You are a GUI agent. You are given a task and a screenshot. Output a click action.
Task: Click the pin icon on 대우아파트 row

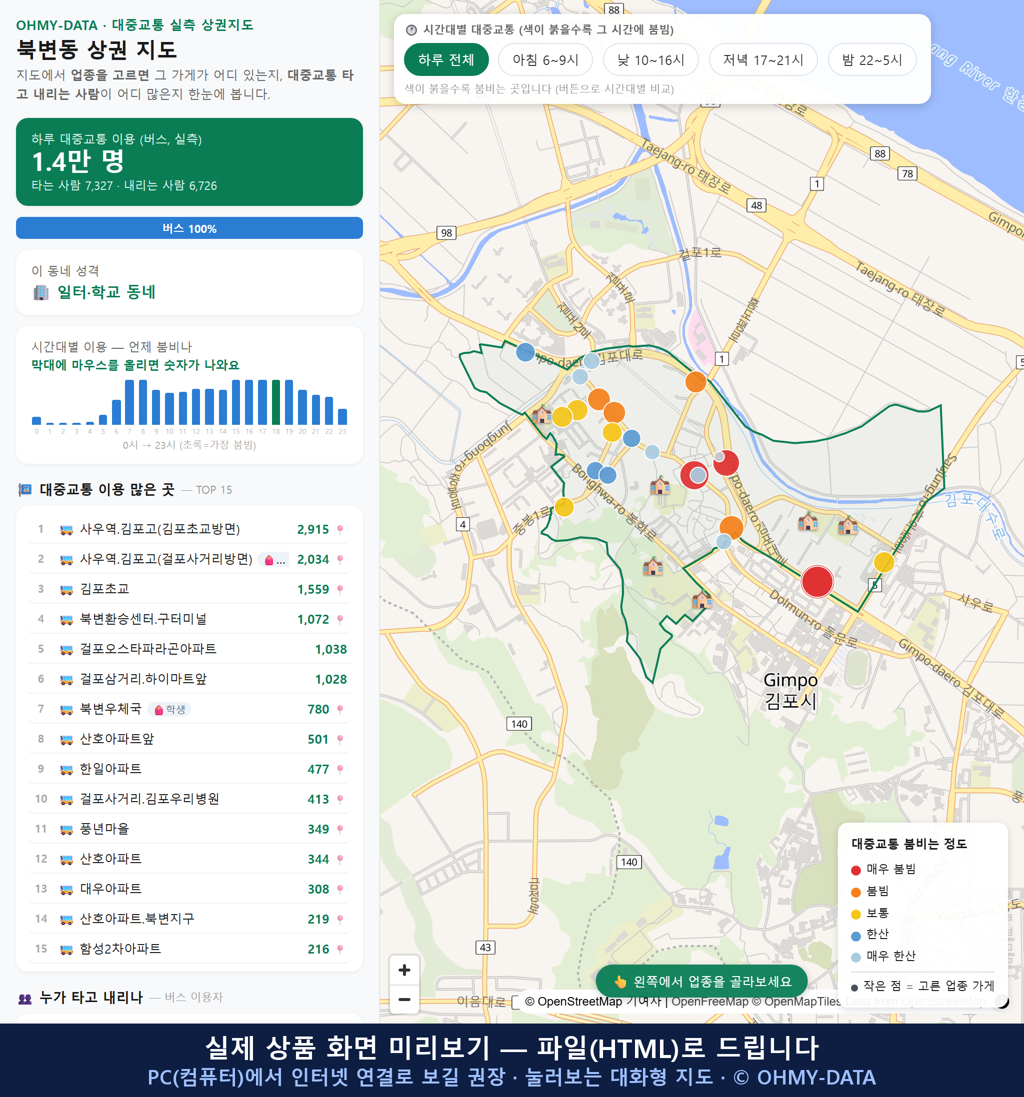tap(340, 889)
